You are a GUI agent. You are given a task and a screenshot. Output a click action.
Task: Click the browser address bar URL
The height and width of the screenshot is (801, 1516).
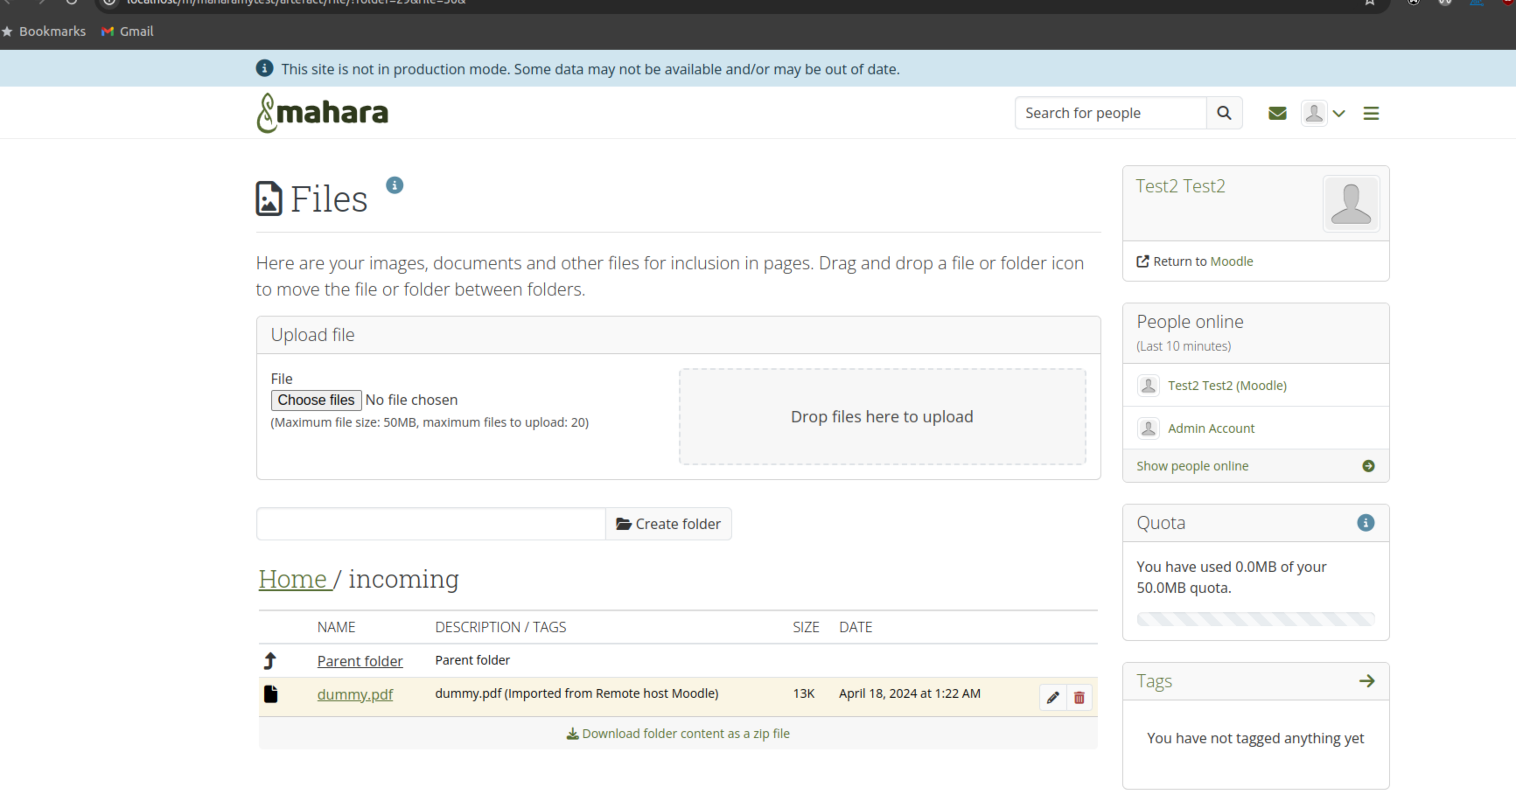click(x=296, y=2)
